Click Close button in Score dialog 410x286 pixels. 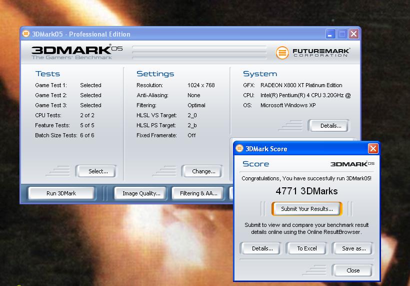pos(352,270)
